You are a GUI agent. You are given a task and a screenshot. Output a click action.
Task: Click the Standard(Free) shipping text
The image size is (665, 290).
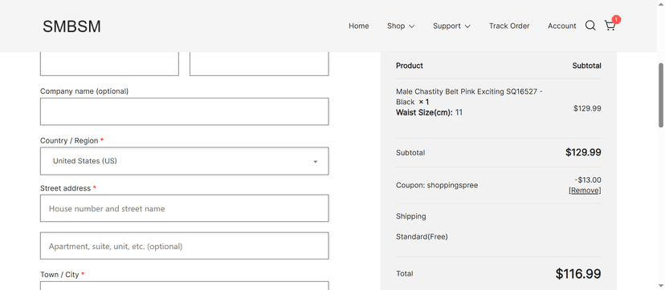click(x=422, y=237)
